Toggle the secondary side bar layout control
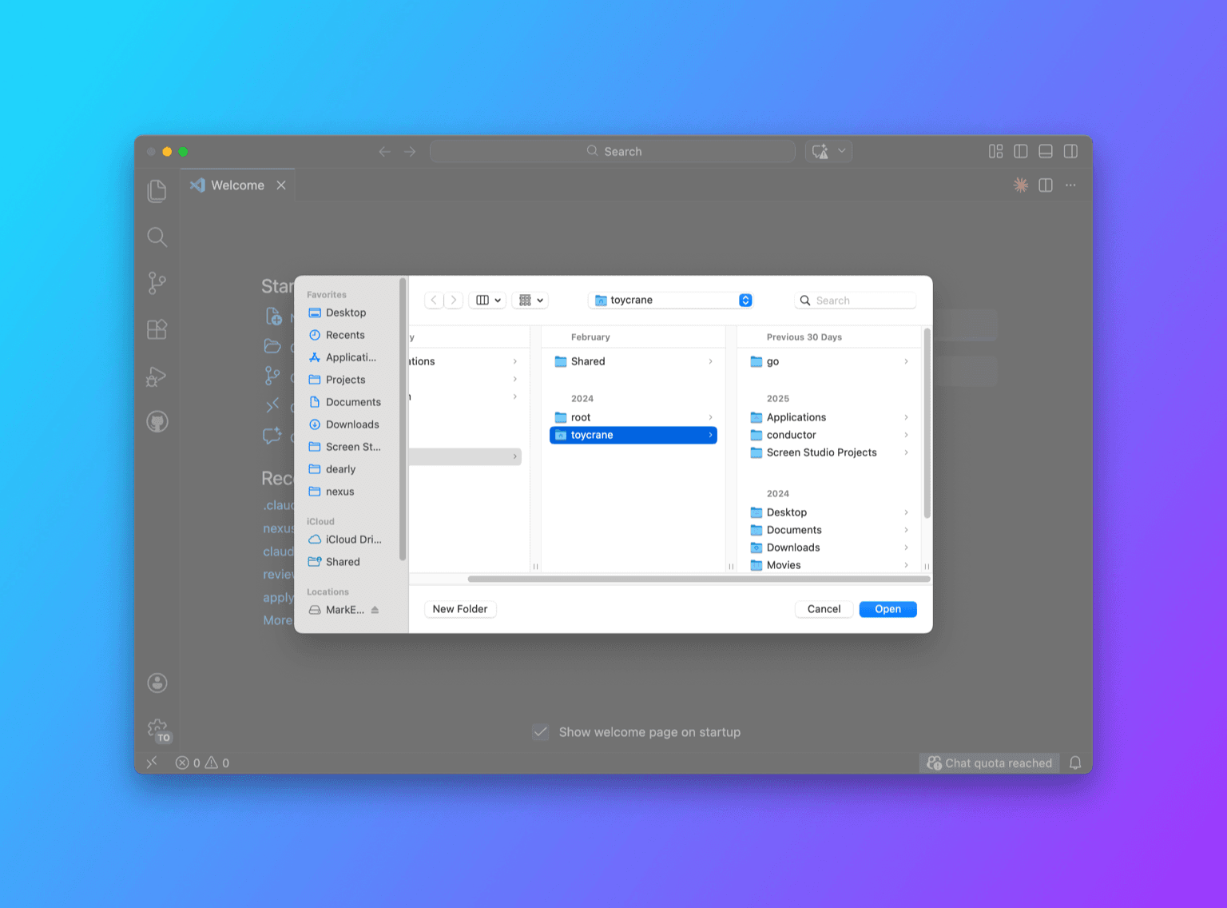 (x=1070, y=151)
